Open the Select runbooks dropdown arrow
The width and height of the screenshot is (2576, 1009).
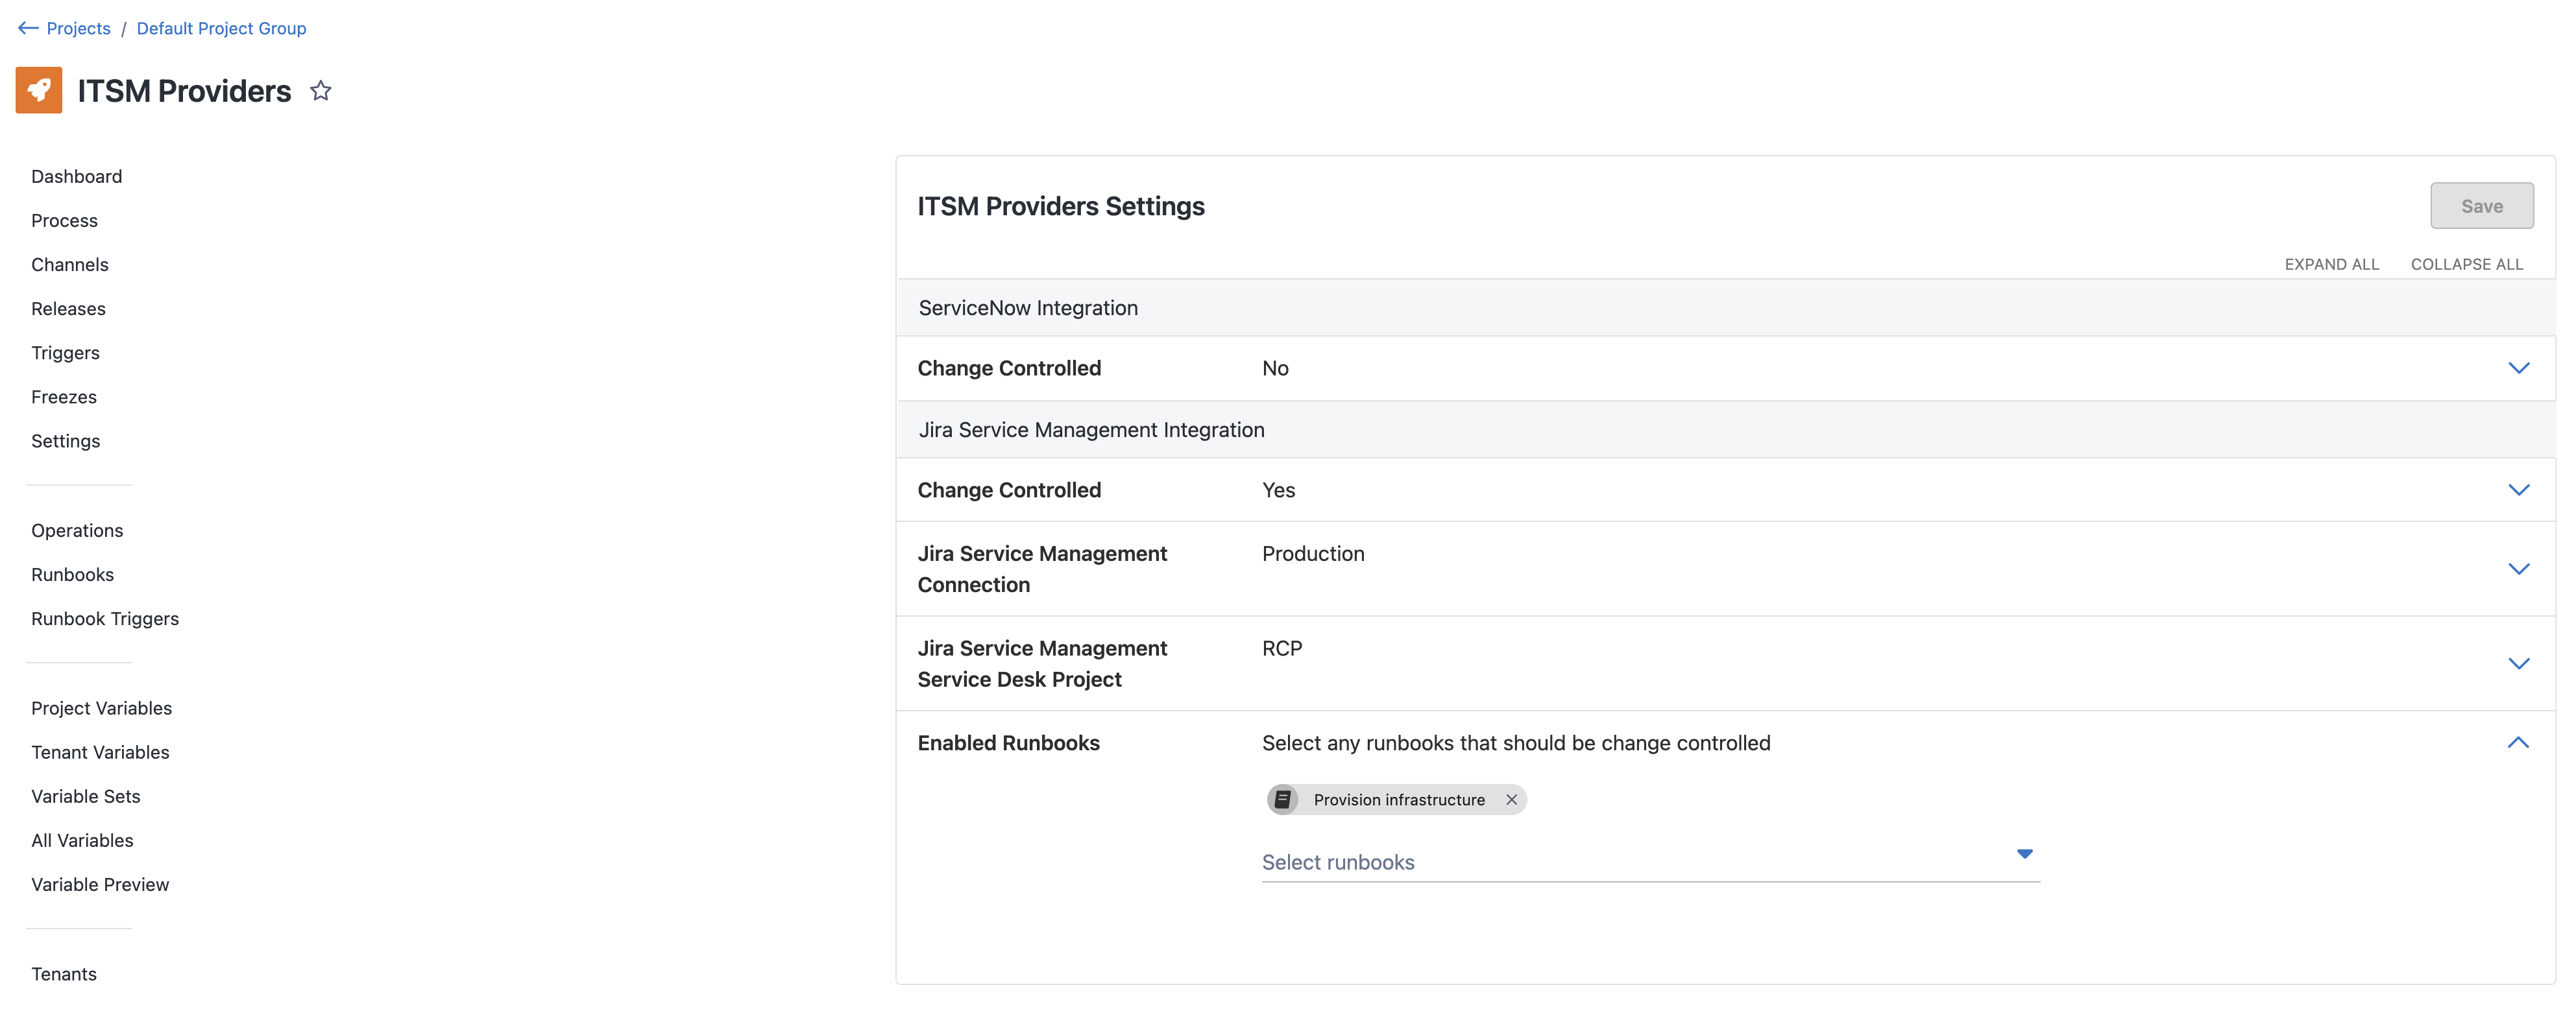coord(2024,854)
